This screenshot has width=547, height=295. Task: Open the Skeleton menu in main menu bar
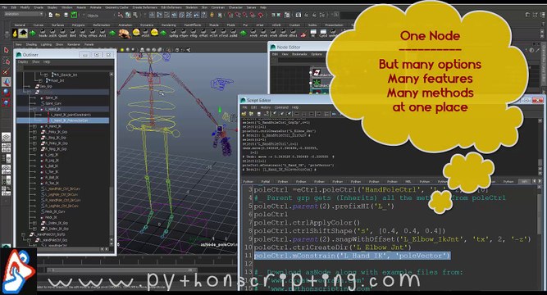coord(192,7)
